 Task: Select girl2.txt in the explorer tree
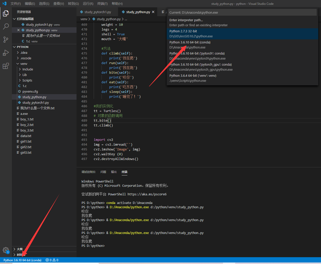tap(26, 147)
